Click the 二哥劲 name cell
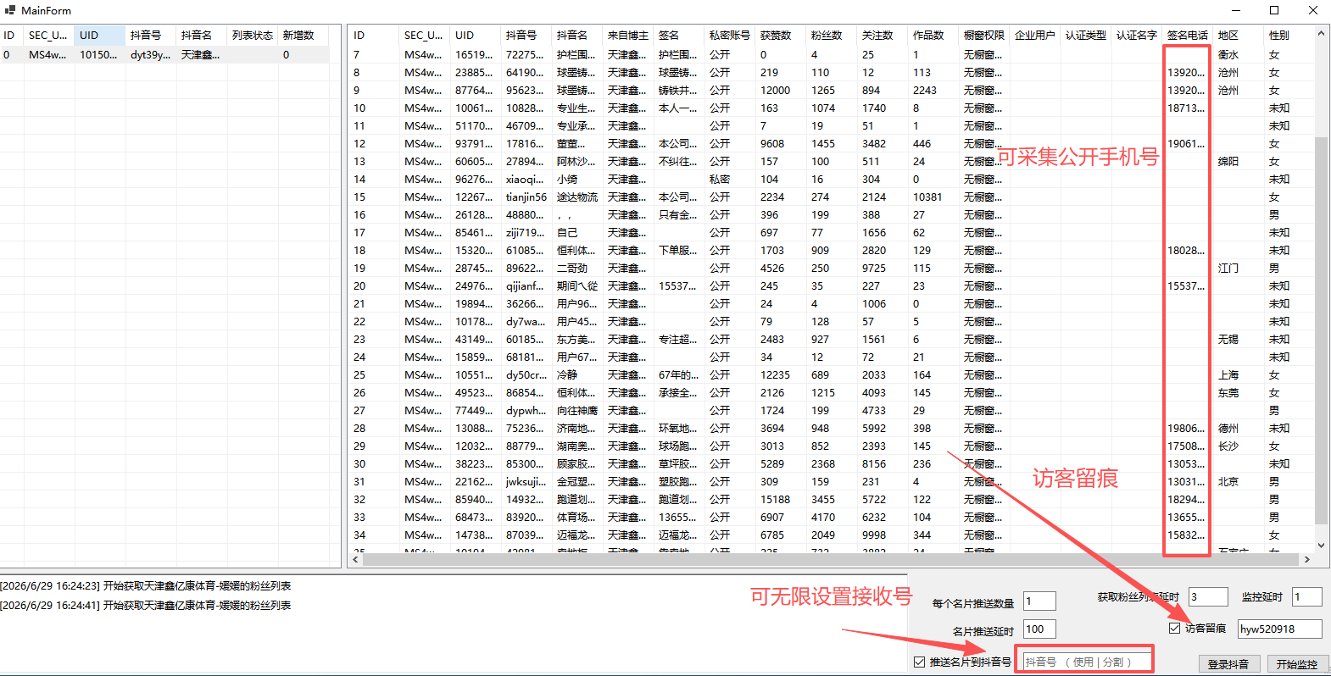 (576, 268)
